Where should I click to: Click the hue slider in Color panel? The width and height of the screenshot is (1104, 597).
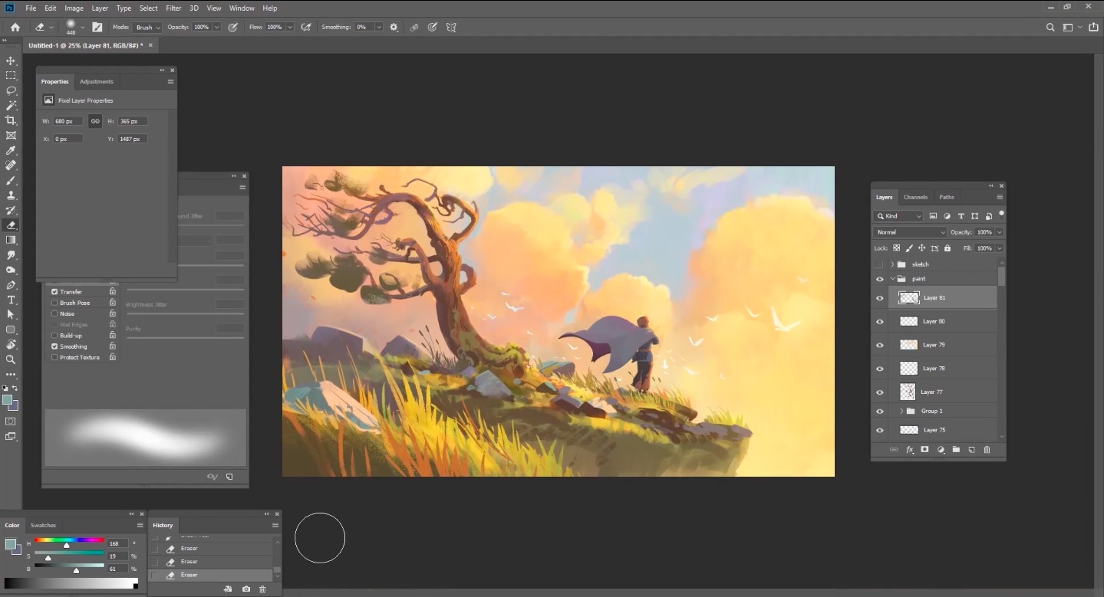click(x=69, y=540)
